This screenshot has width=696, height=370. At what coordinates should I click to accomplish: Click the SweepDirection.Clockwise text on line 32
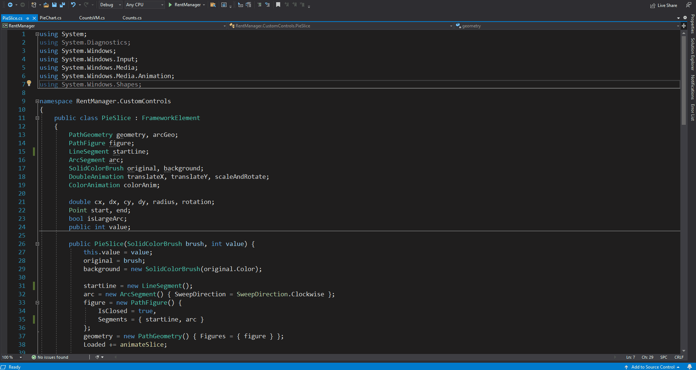[280, 294]
